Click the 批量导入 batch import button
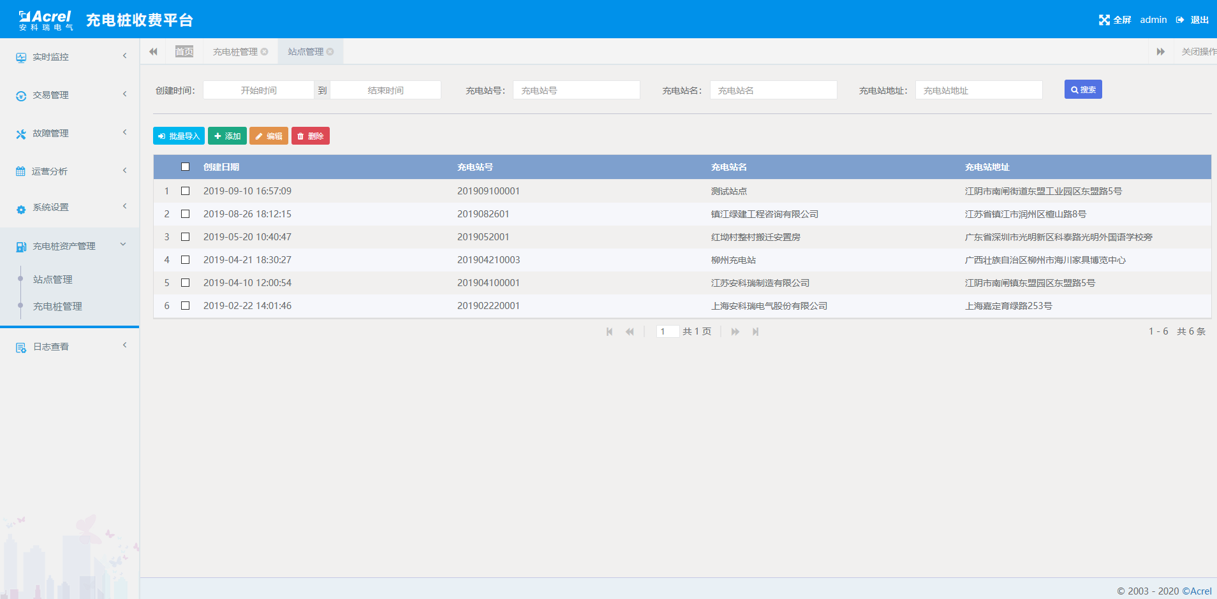This screenshot has width=1217, height=599. pos(179,136)
